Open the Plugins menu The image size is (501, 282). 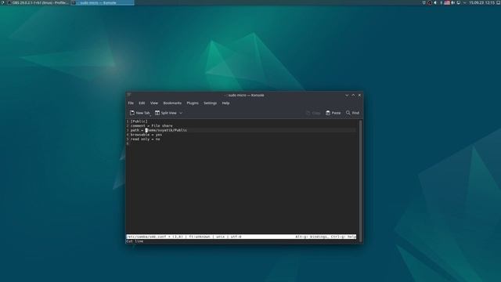click(193, 103)
